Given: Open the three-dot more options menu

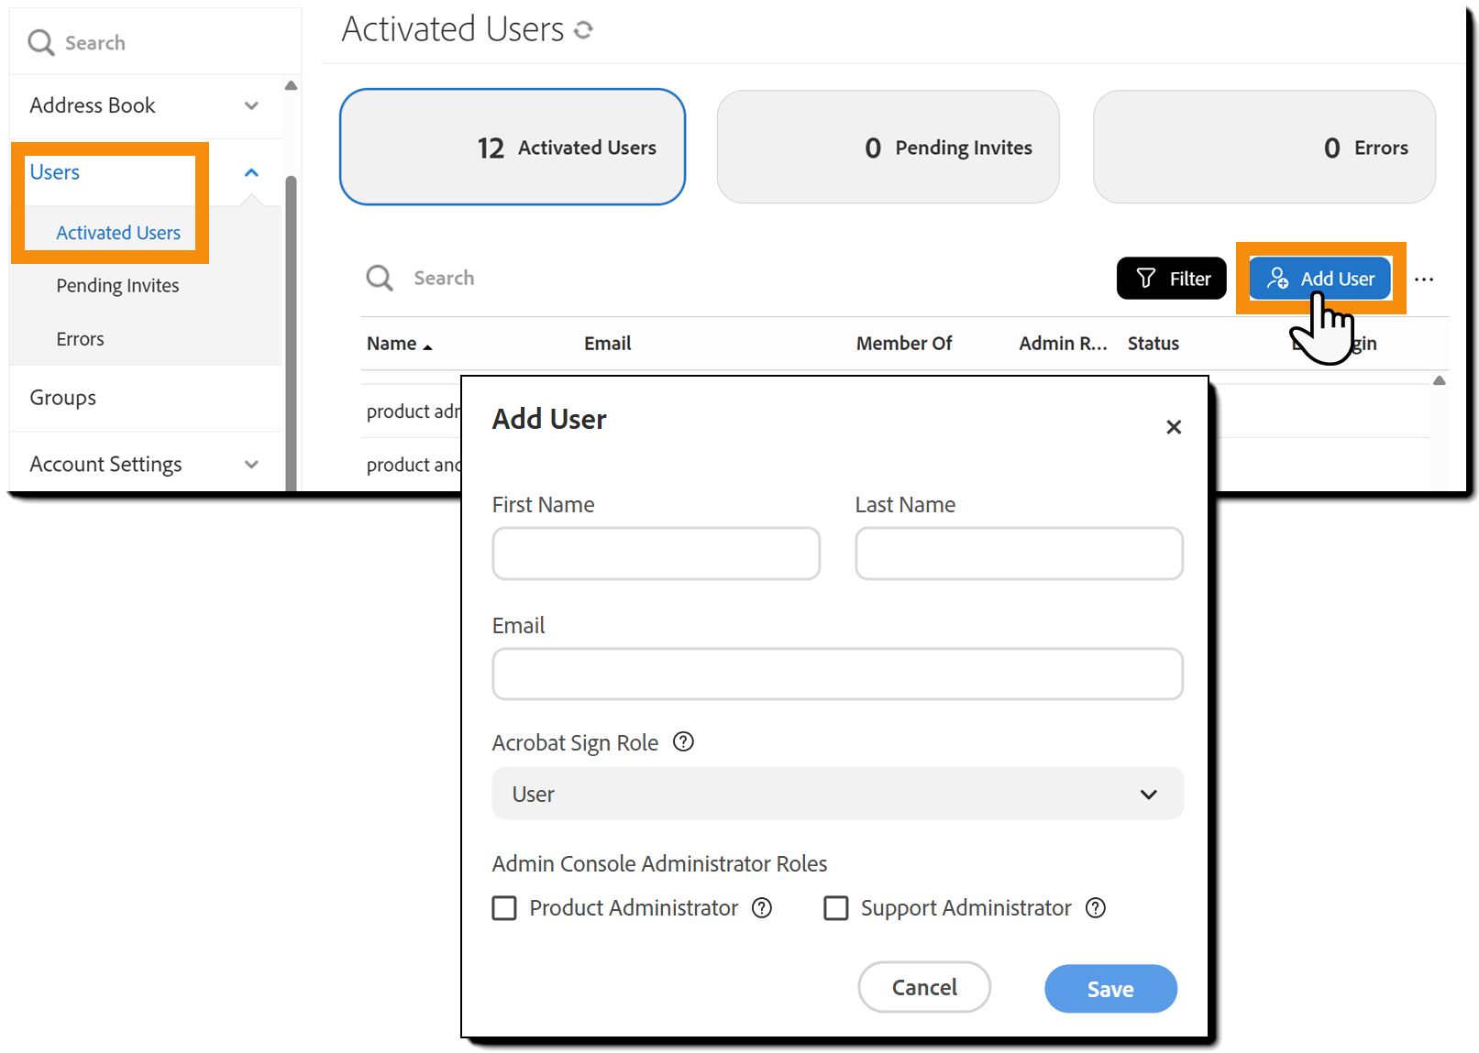Looking at the screenshot, I should [1424, 280].
